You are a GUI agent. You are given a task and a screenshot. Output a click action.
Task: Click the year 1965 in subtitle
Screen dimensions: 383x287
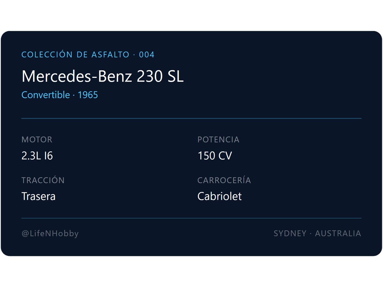88,95
